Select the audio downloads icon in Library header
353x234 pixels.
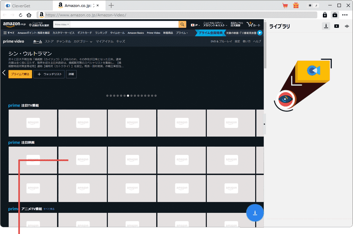pos(347,26)
